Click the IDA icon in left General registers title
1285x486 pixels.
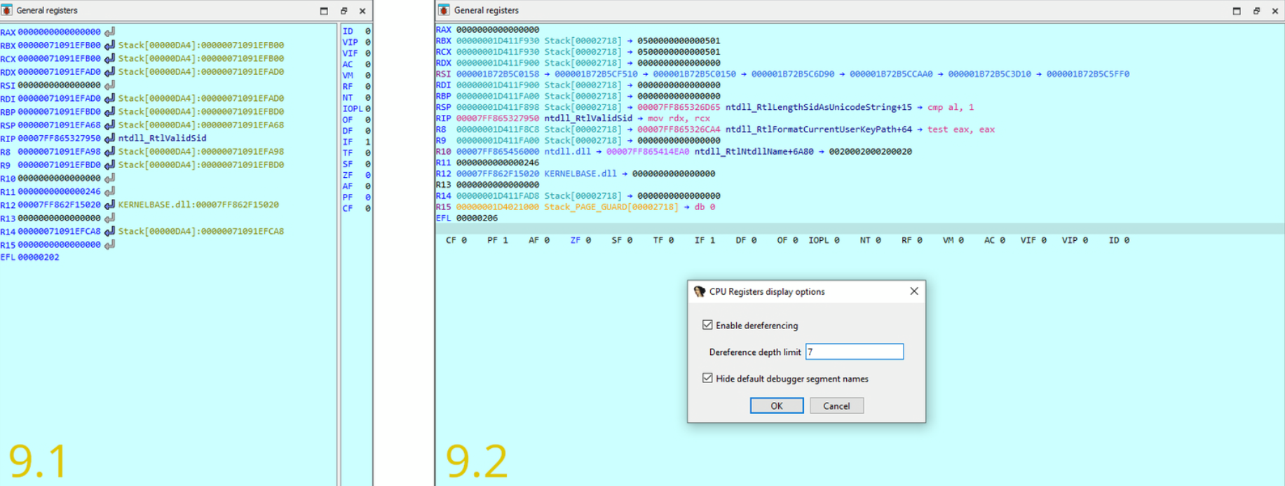click(7, 11)
